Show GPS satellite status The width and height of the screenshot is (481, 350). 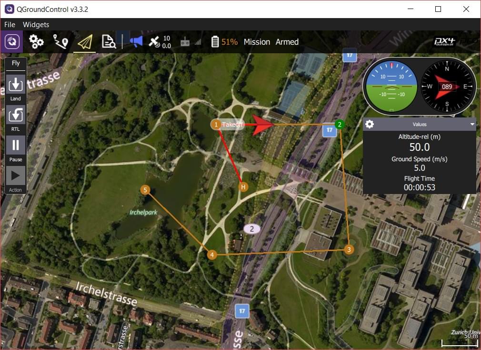click(160, 42)
